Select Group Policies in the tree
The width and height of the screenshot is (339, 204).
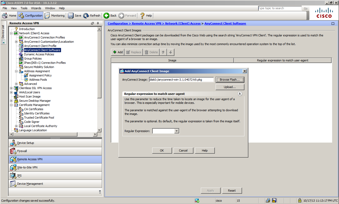click(33, 59)
